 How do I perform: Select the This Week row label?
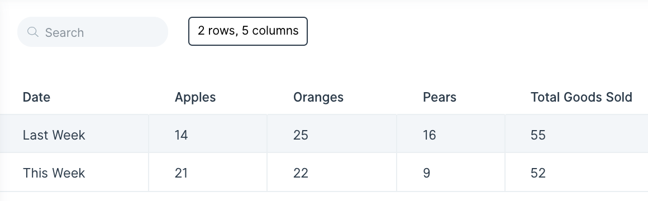click(54, 173)
